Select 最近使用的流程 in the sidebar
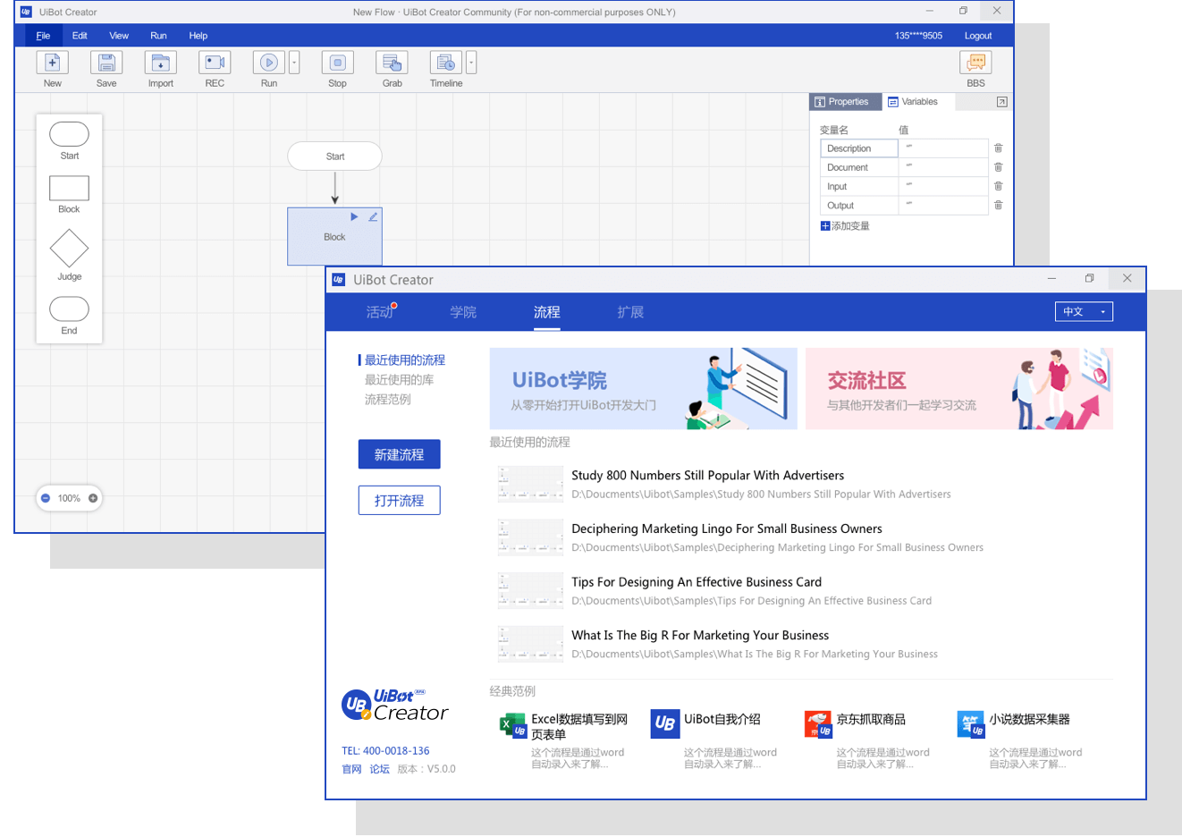The width and height of the screenshot is (1182, 837). point(404,360)
